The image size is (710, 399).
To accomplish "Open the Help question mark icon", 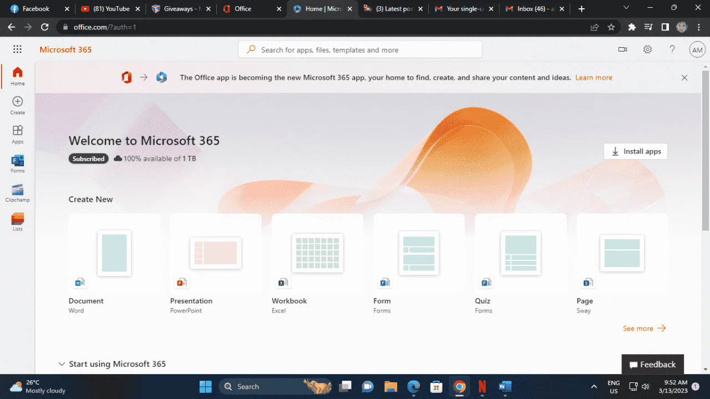I will tap(672, 49).
